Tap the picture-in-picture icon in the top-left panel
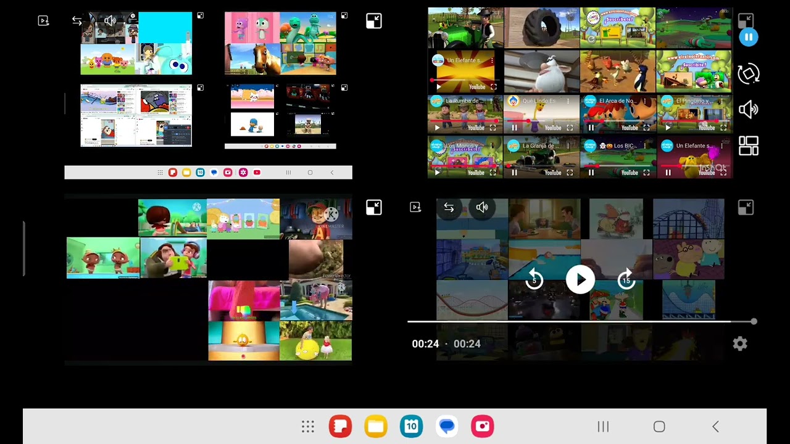790x444 pixels. [43, 21]
